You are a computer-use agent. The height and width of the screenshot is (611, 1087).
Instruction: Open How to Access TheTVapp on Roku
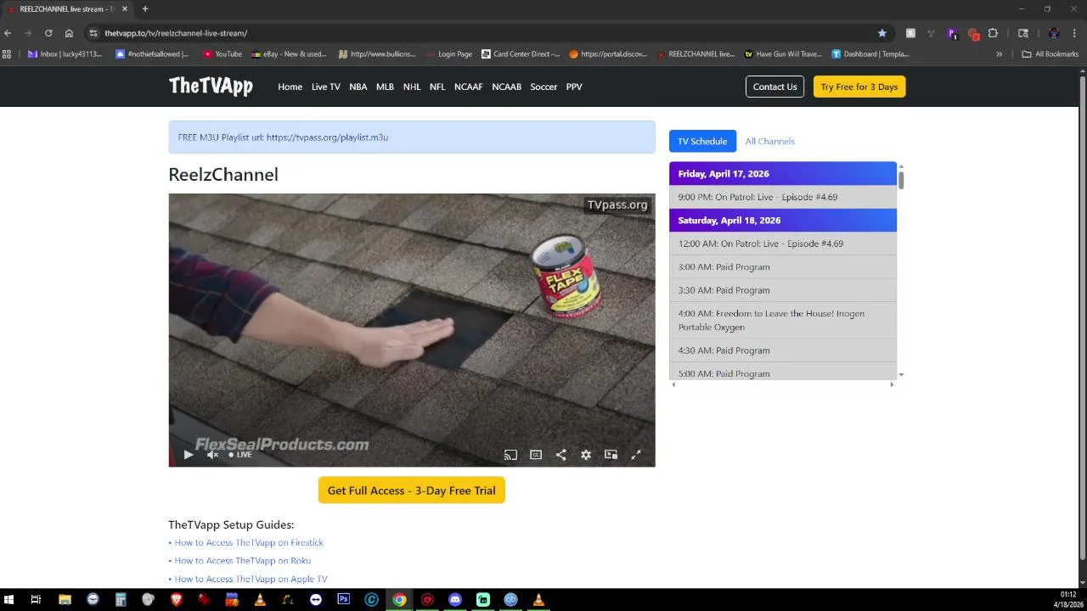point(243,561)
